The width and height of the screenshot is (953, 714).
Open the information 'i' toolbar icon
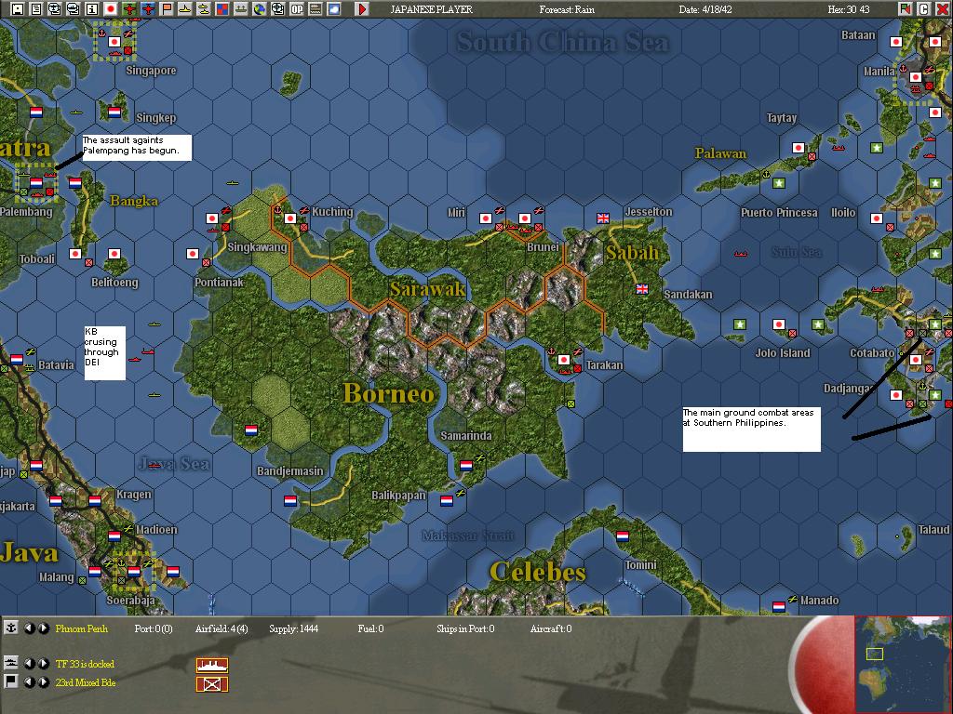pyautogui.click(x=92, y=9)
